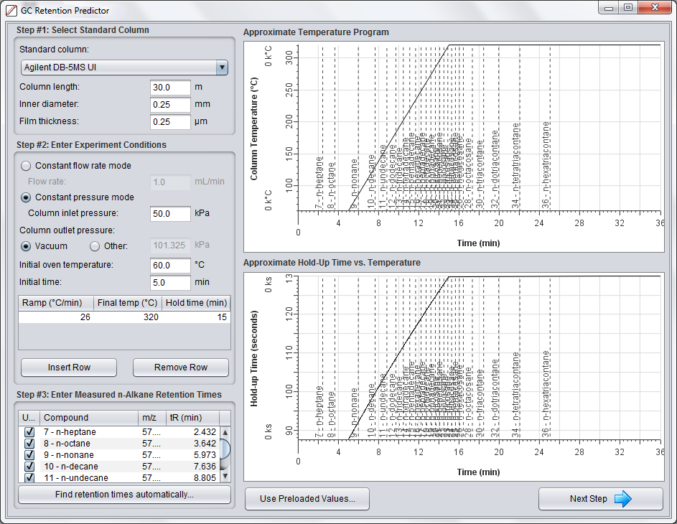Viewport: 677px width, 524px height.
Task: Click the blue arrow on Next Step
Action: 622,499
